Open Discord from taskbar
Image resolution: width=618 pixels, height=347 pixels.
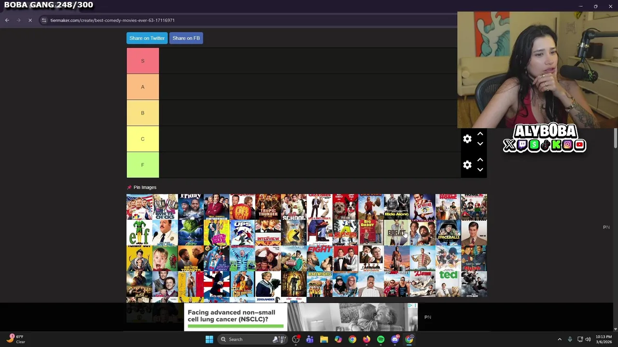[x=395, y=339]
